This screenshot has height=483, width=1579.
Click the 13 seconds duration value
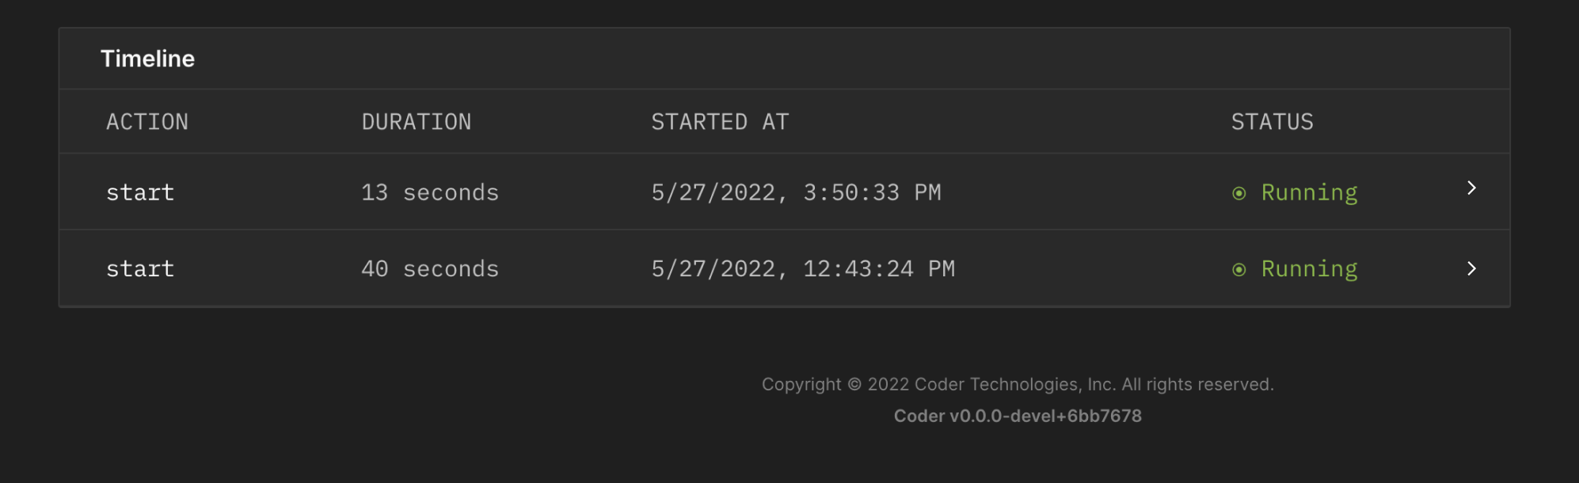[430, 192]
